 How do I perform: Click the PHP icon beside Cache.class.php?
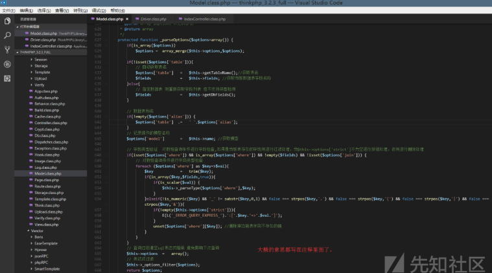coord(31,116)
